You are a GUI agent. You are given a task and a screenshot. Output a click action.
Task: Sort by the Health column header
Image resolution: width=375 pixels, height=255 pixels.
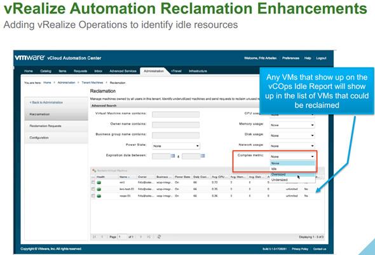point(107,177)
